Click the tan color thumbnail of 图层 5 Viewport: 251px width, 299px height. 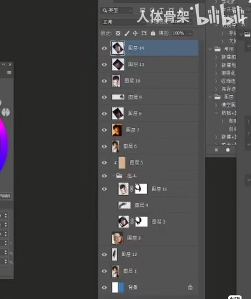pyautogui.click(x=122, y=163)
